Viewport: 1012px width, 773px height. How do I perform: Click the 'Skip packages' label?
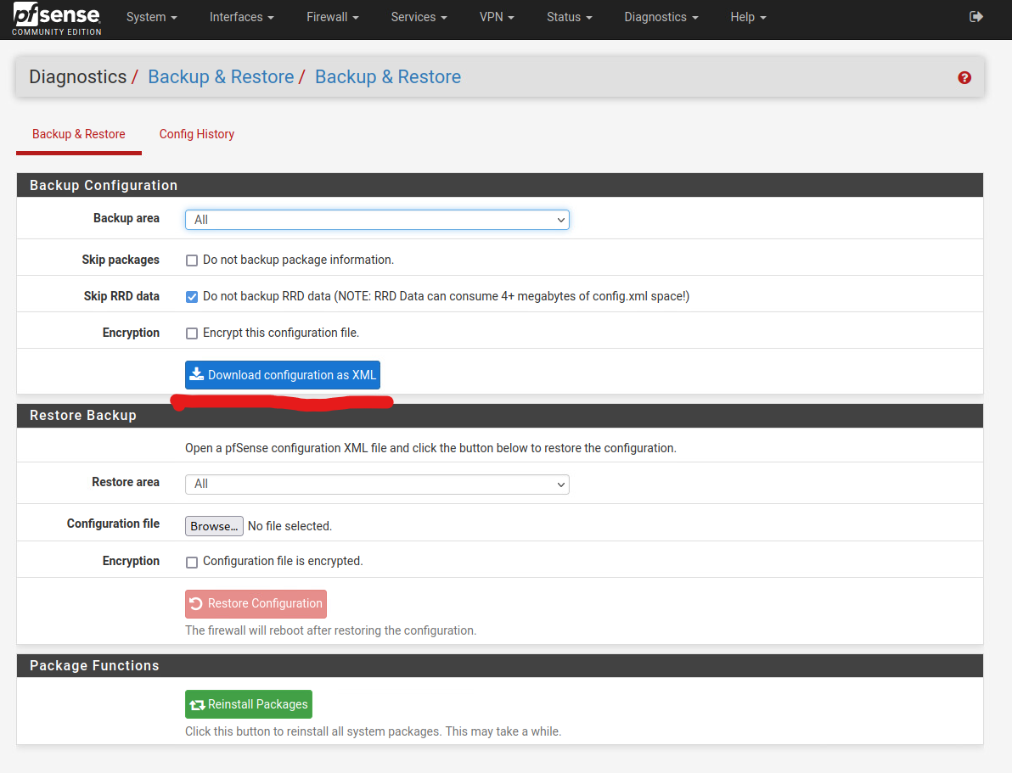[x=121, y=260]
